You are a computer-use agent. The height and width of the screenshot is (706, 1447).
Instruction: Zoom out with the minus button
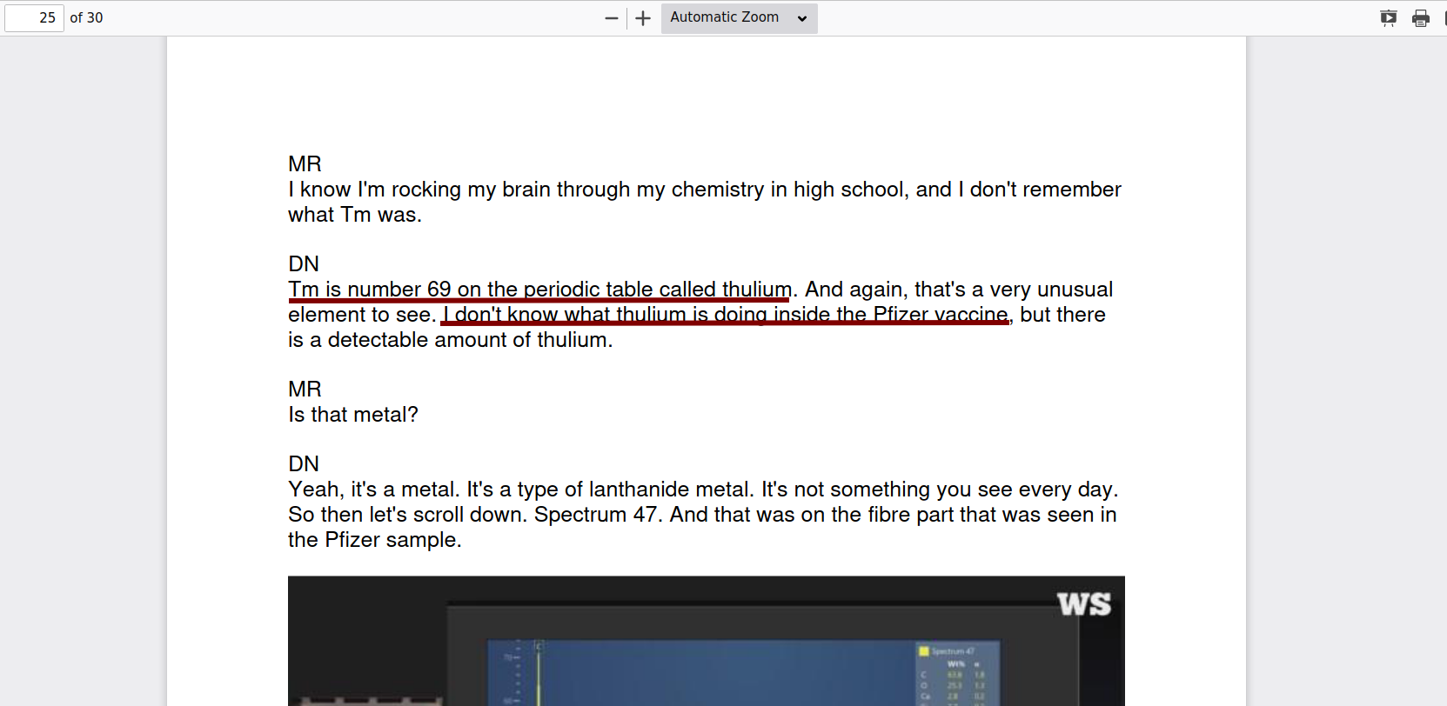[612, 18]
